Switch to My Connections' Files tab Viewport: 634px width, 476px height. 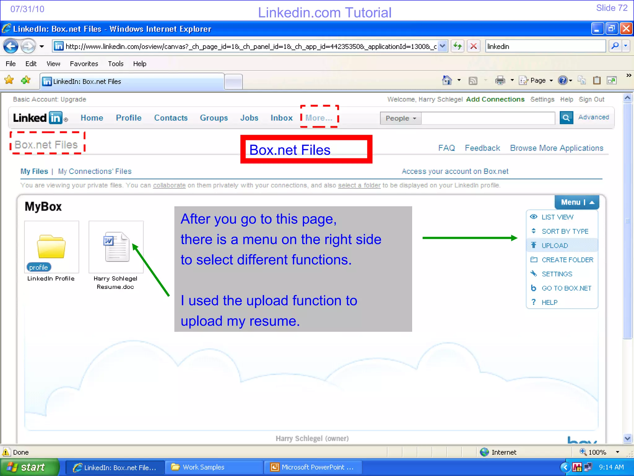95,171
